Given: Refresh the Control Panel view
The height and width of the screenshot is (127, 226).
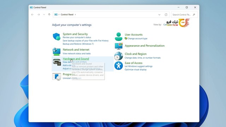Looking at the screenshot, I should click(x=166, y=15).
